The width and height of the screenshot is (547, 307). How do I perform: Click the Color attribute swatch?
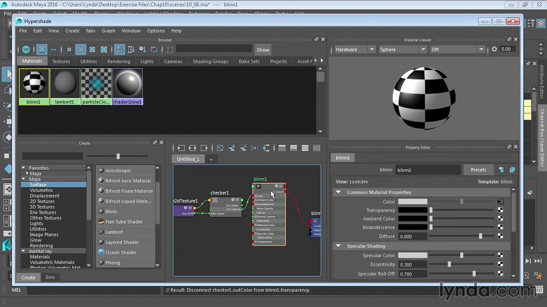click(412, 202)
